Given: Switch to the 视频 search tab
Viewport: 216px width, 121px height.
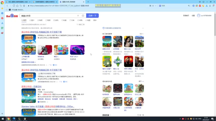Looking at the screenshot, I should (x=48, y=20).
